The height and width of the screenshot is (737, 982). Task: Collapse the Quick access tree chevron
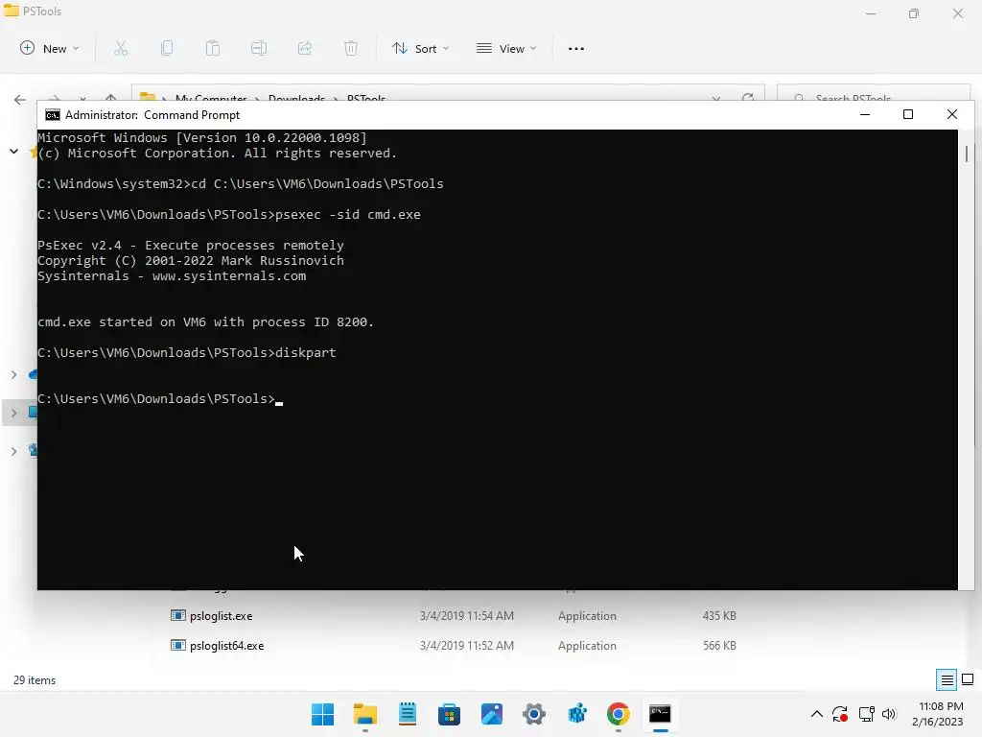point(13,151)
